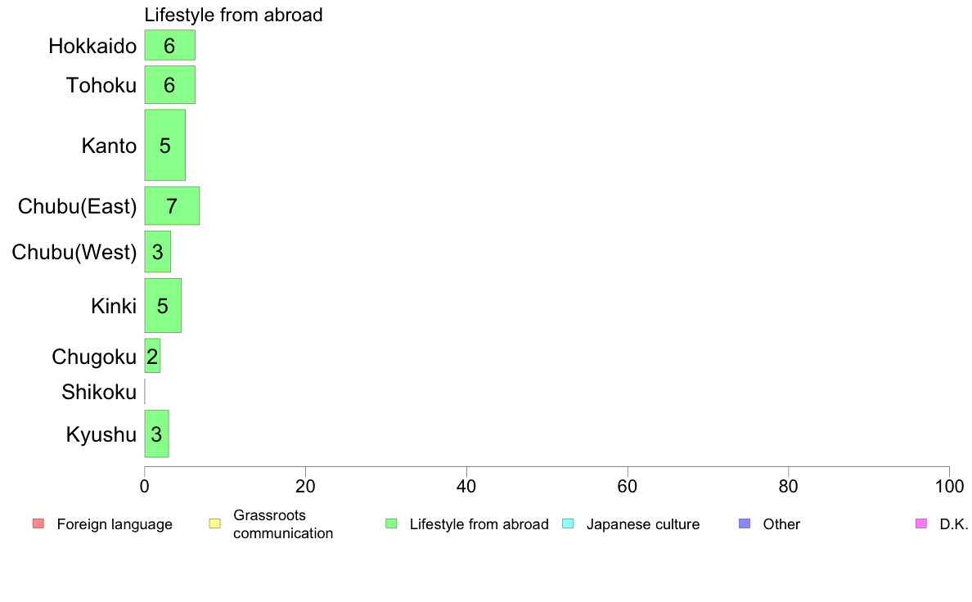The width and height of the screenshot is (972, 602).
Task: Click the Japanese culture legend label
Action: point(643,524)
